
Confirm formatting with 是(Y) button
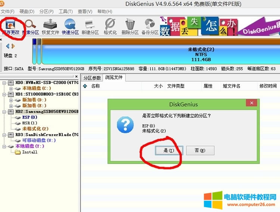(x=169, y=151)
